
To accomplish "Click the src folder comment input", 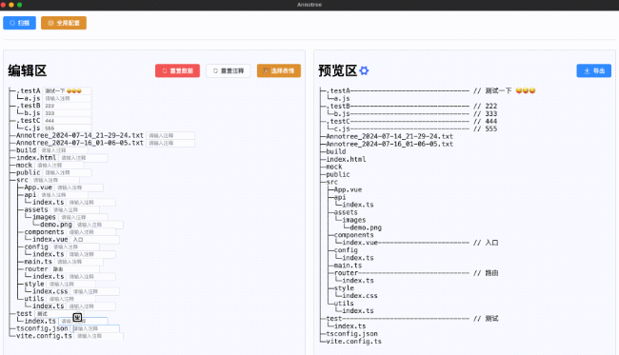I will pyautogui.click(x=55, y=180).
